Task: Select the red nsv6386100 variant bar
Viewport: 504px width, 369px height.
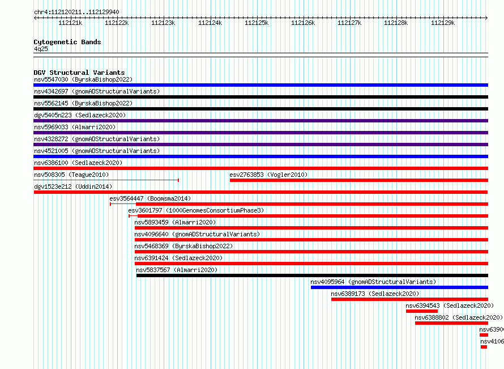Action: coord(260,168)
